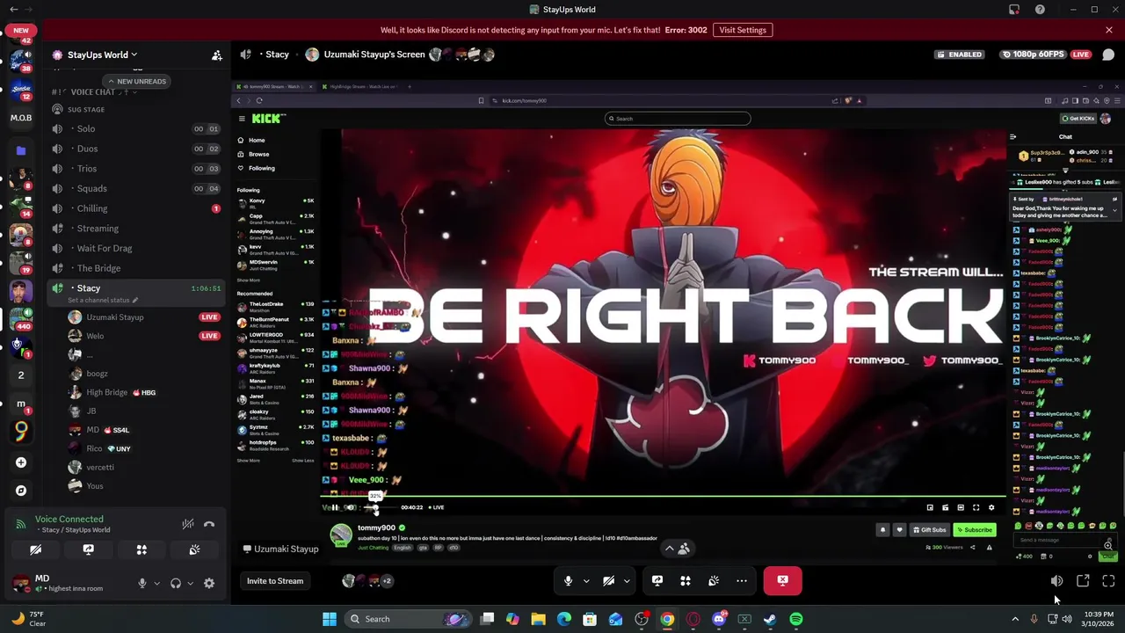Open camera options arrow in stream control bar
Screen dimensions: 1125x633
626,580
